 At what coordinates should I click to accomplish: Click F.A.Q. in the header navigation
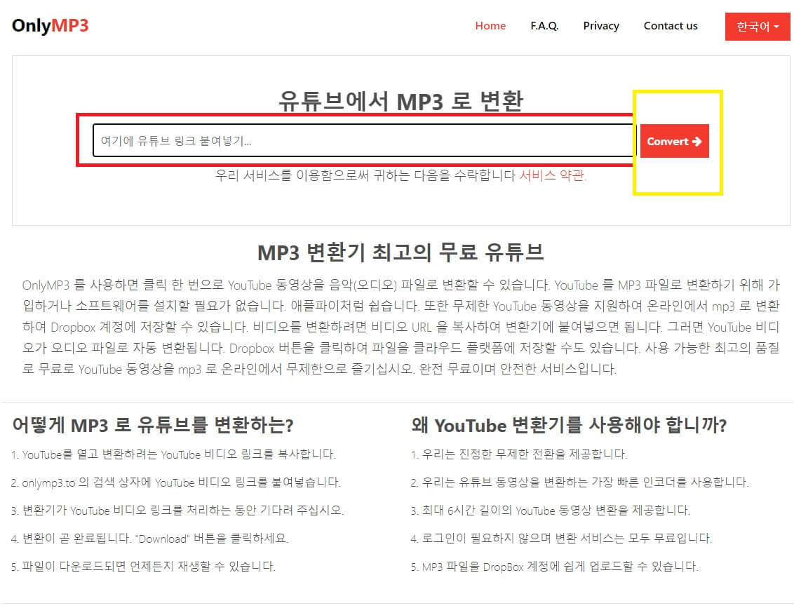544,26
